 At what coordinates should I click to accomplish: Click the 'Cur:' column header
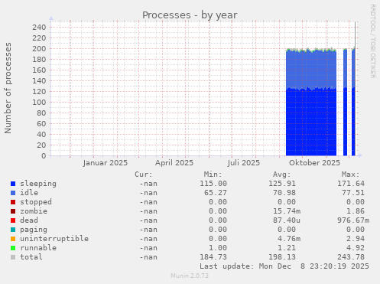click(x=144, y=175)
